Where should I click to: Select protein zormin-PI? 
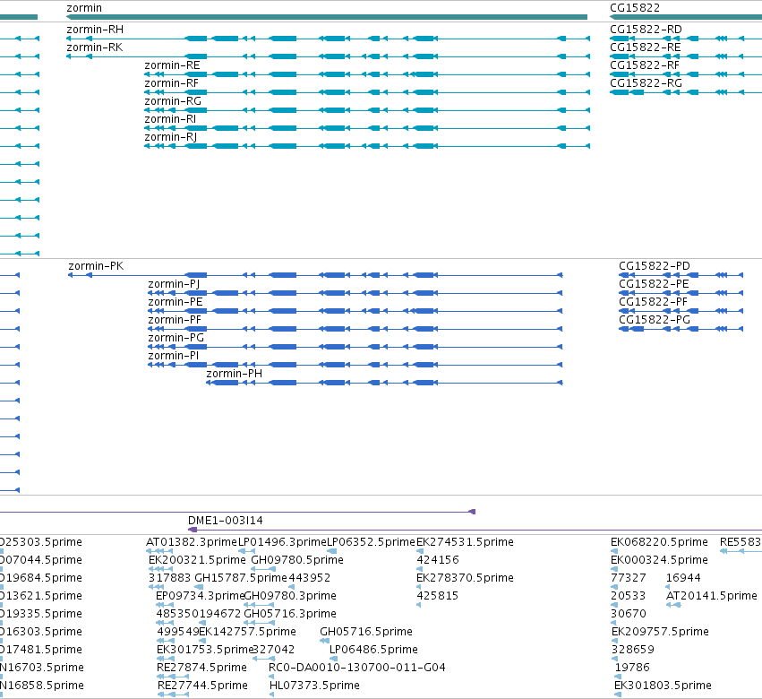pos(174,357)
